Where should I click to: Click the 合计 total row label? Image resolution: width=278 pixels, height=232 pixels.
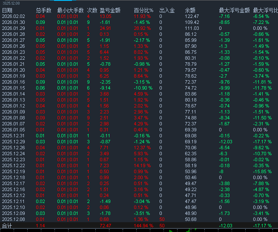(7, 226)
